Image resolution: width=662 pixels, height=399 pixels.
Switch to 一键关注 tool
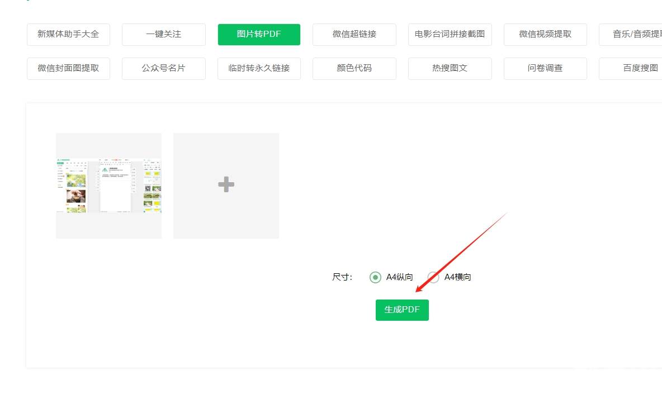tap(164, 34)
